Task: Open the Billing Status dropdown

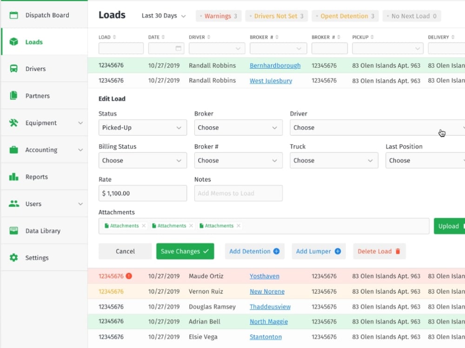Action: pyautogui.click(x=143, y=161)
